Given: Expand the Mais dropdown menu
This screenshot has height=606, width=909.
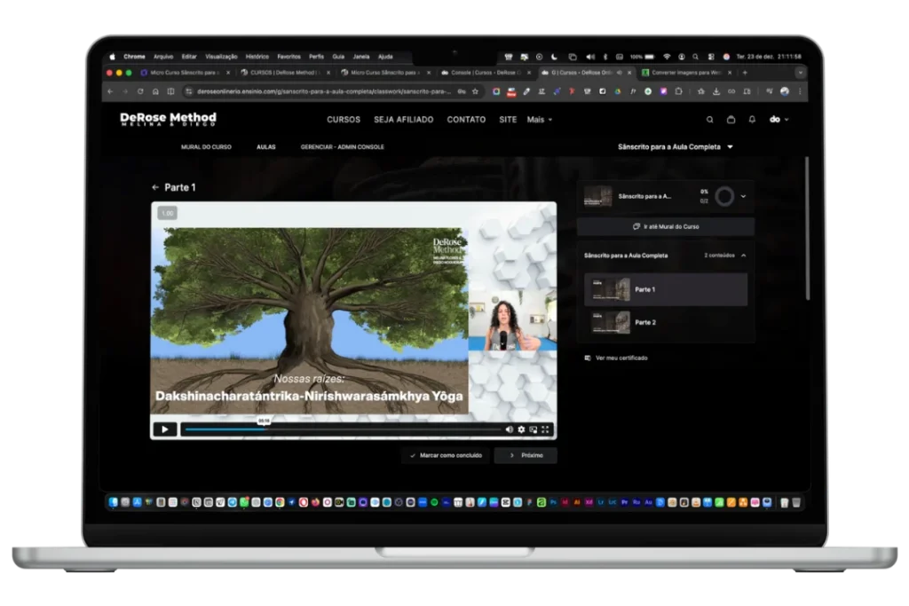Looking at the screenshot, I should (x=539, y=120).
